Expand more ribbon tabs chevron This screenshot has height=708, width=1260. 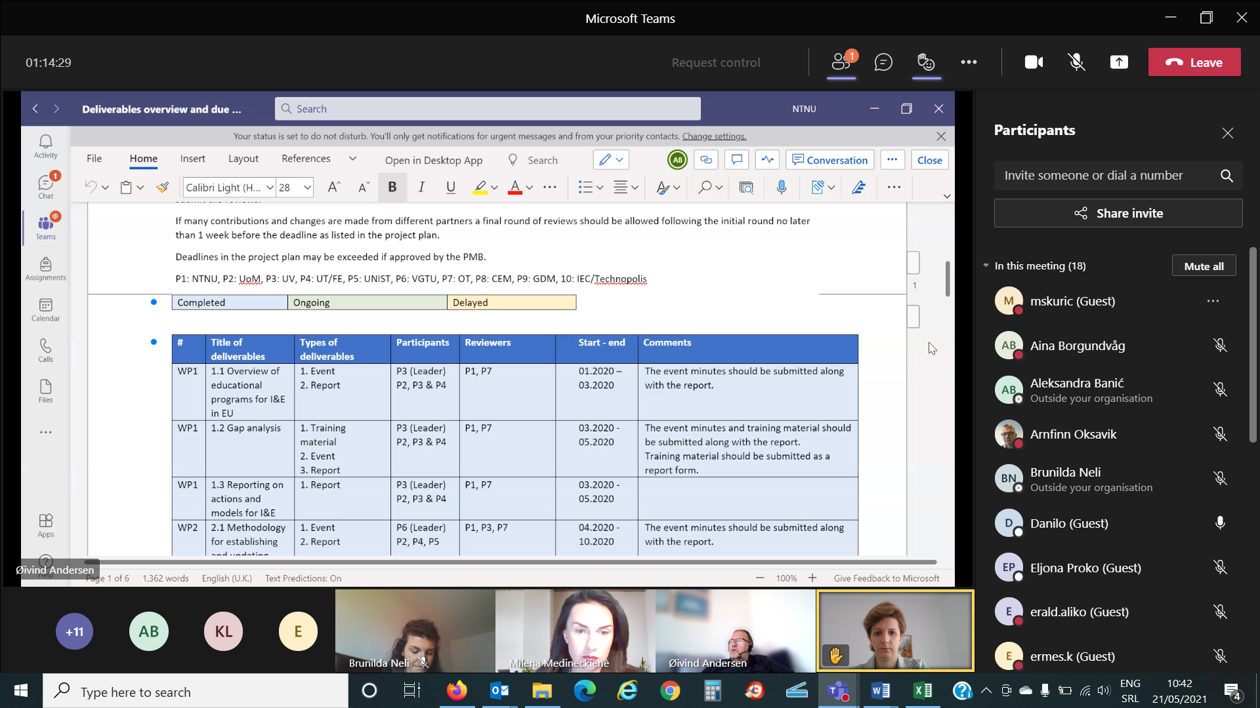(x=352, y=159)
